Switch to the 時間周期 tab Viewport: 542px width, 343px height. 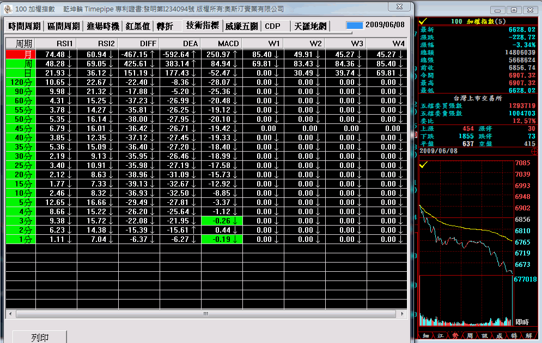[25, 26]
